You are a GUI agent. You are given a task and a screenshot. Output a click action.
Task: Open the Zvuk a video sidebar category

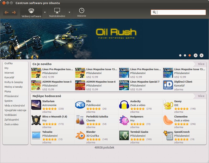click(x=11, y=124)
